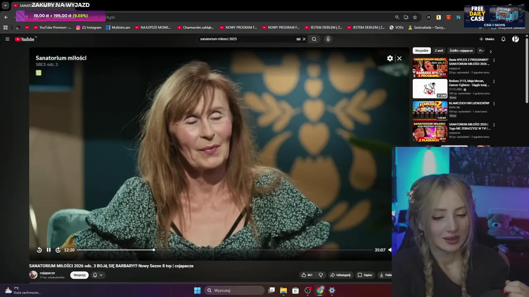The image size is (529, 297).
Task: Open the account avatar menu
Action: pos(515,39)
